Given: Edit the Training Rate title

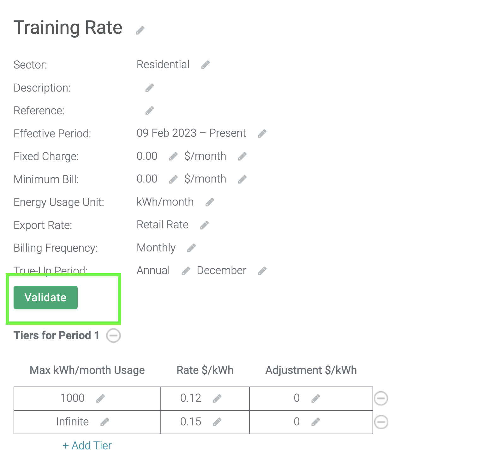Looking at the screenshot, I should pos(140,30).
